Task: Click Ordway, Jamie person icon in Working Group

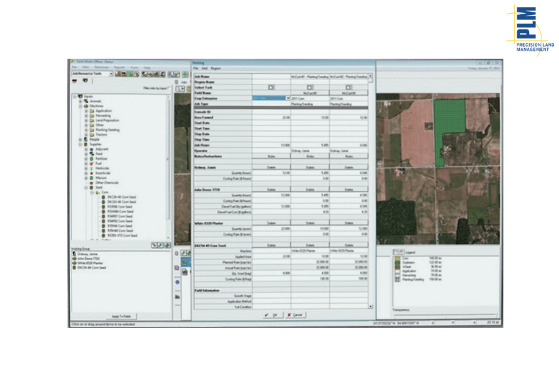Action: (x=74, y=254)
